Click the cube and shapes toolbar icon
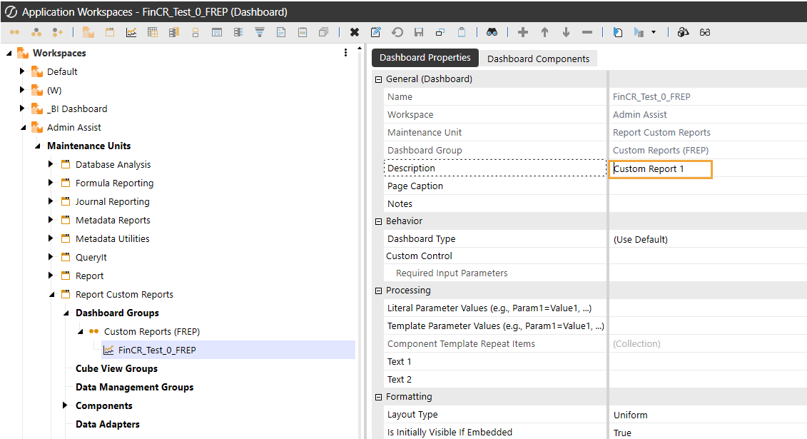The height and width of the screenshot is (439, 807). (683, 32)
